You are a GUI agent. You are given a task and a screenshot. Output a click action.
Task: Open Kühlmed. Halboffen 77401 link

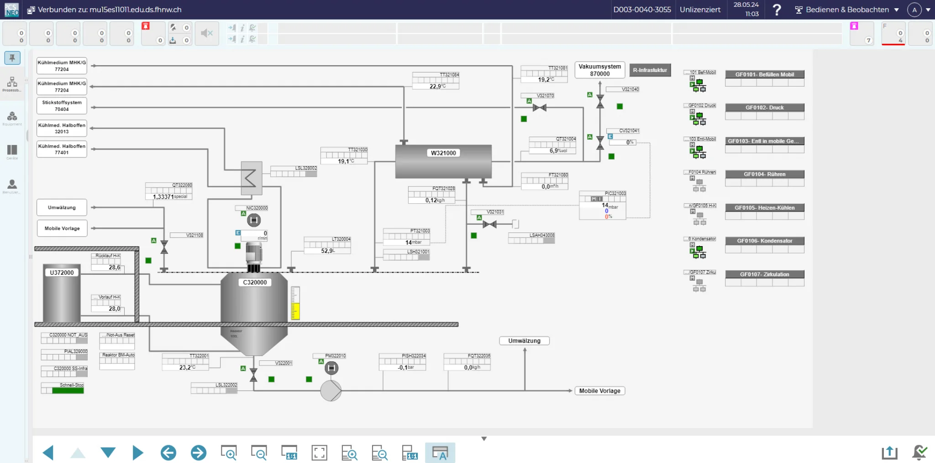[62, 149]
